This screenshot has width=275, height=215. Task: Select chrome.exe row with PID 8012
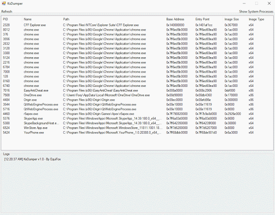tap(137, 30)
